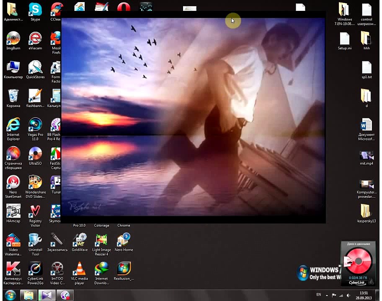The height and width of the screenshot is (301, 382).
Task: Switch the EN language indicator
Action: coord(318,295)
